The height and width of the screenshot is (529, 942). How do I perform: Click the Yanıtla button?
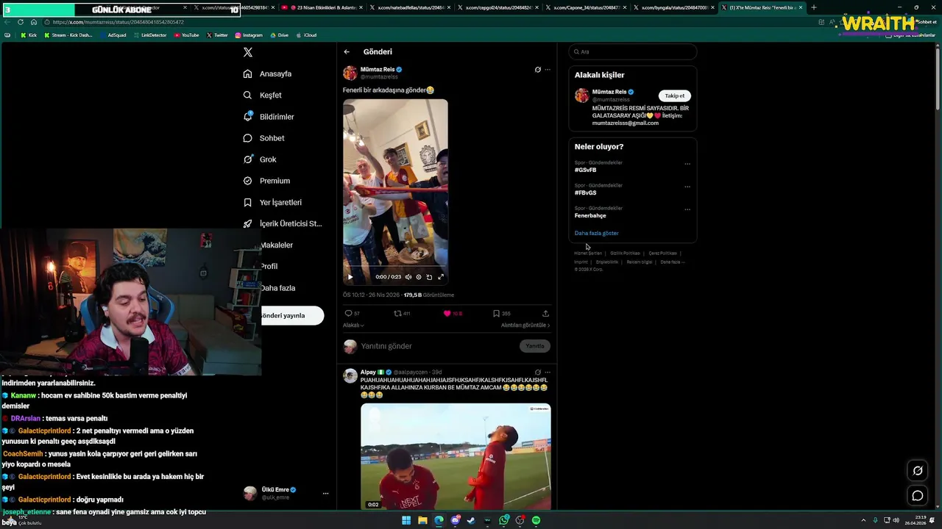535,346
